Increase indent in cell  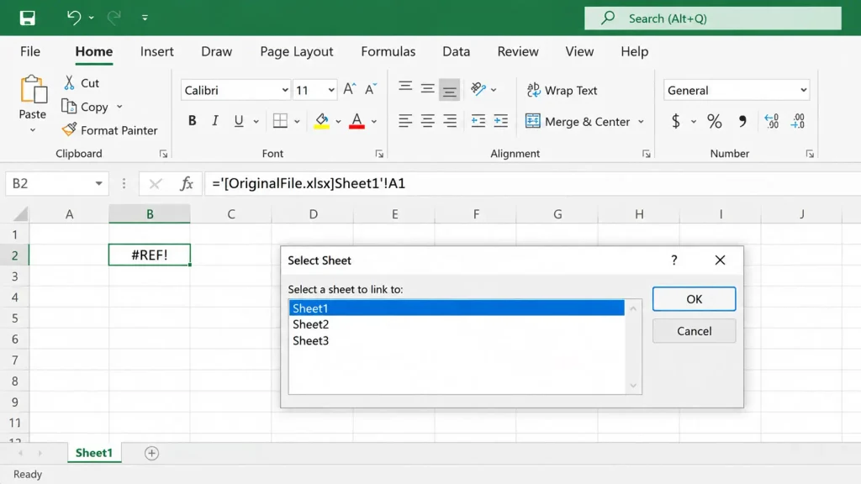501,121
